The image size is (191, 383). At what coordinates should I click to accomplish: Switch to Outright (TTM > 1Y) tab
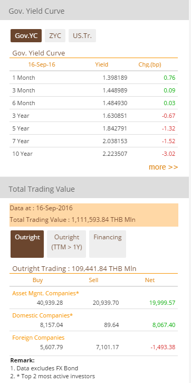[x=66, y=244]
